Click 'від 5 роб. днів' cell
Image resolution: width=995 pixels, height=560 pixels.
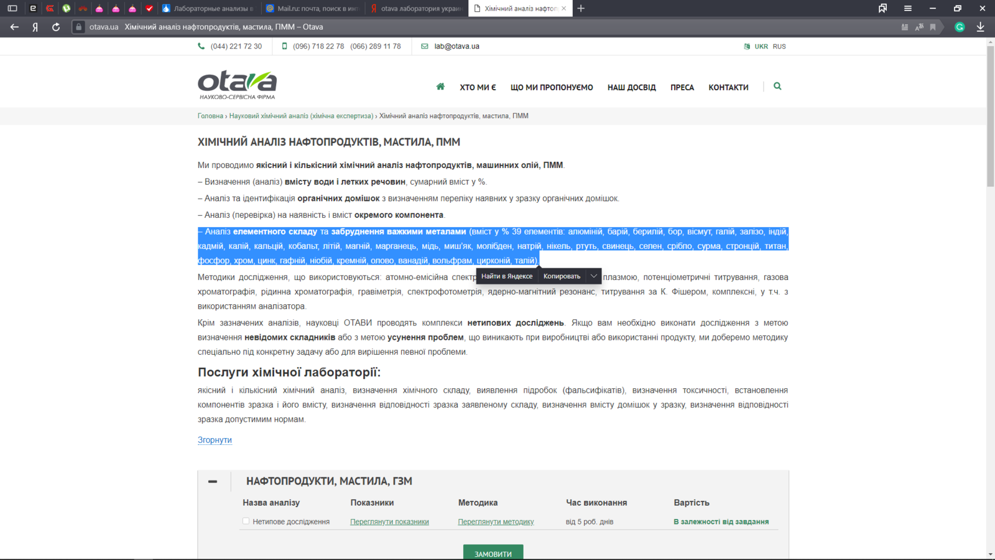590,522
